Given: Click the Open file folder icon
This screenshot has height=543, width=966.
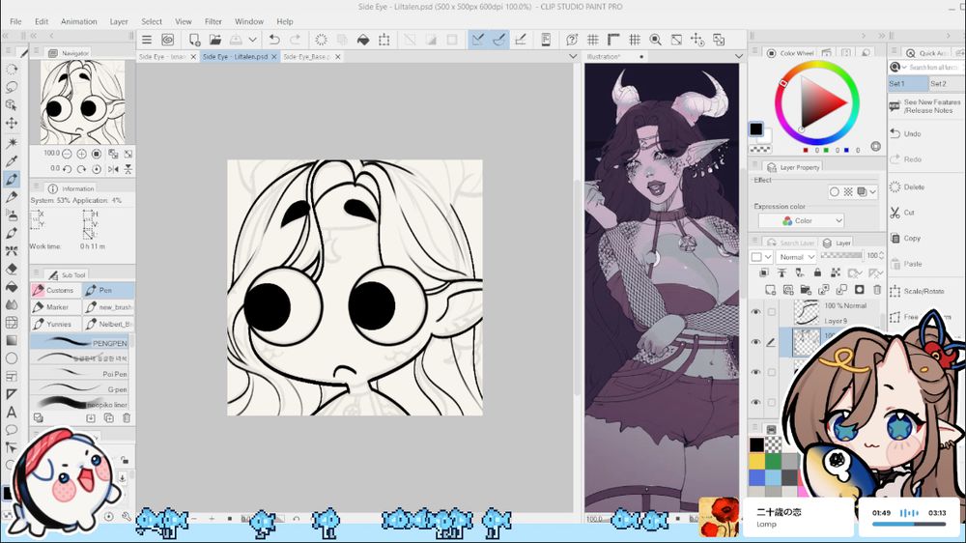Looking at the screenshot, I should tap(215, 40).
